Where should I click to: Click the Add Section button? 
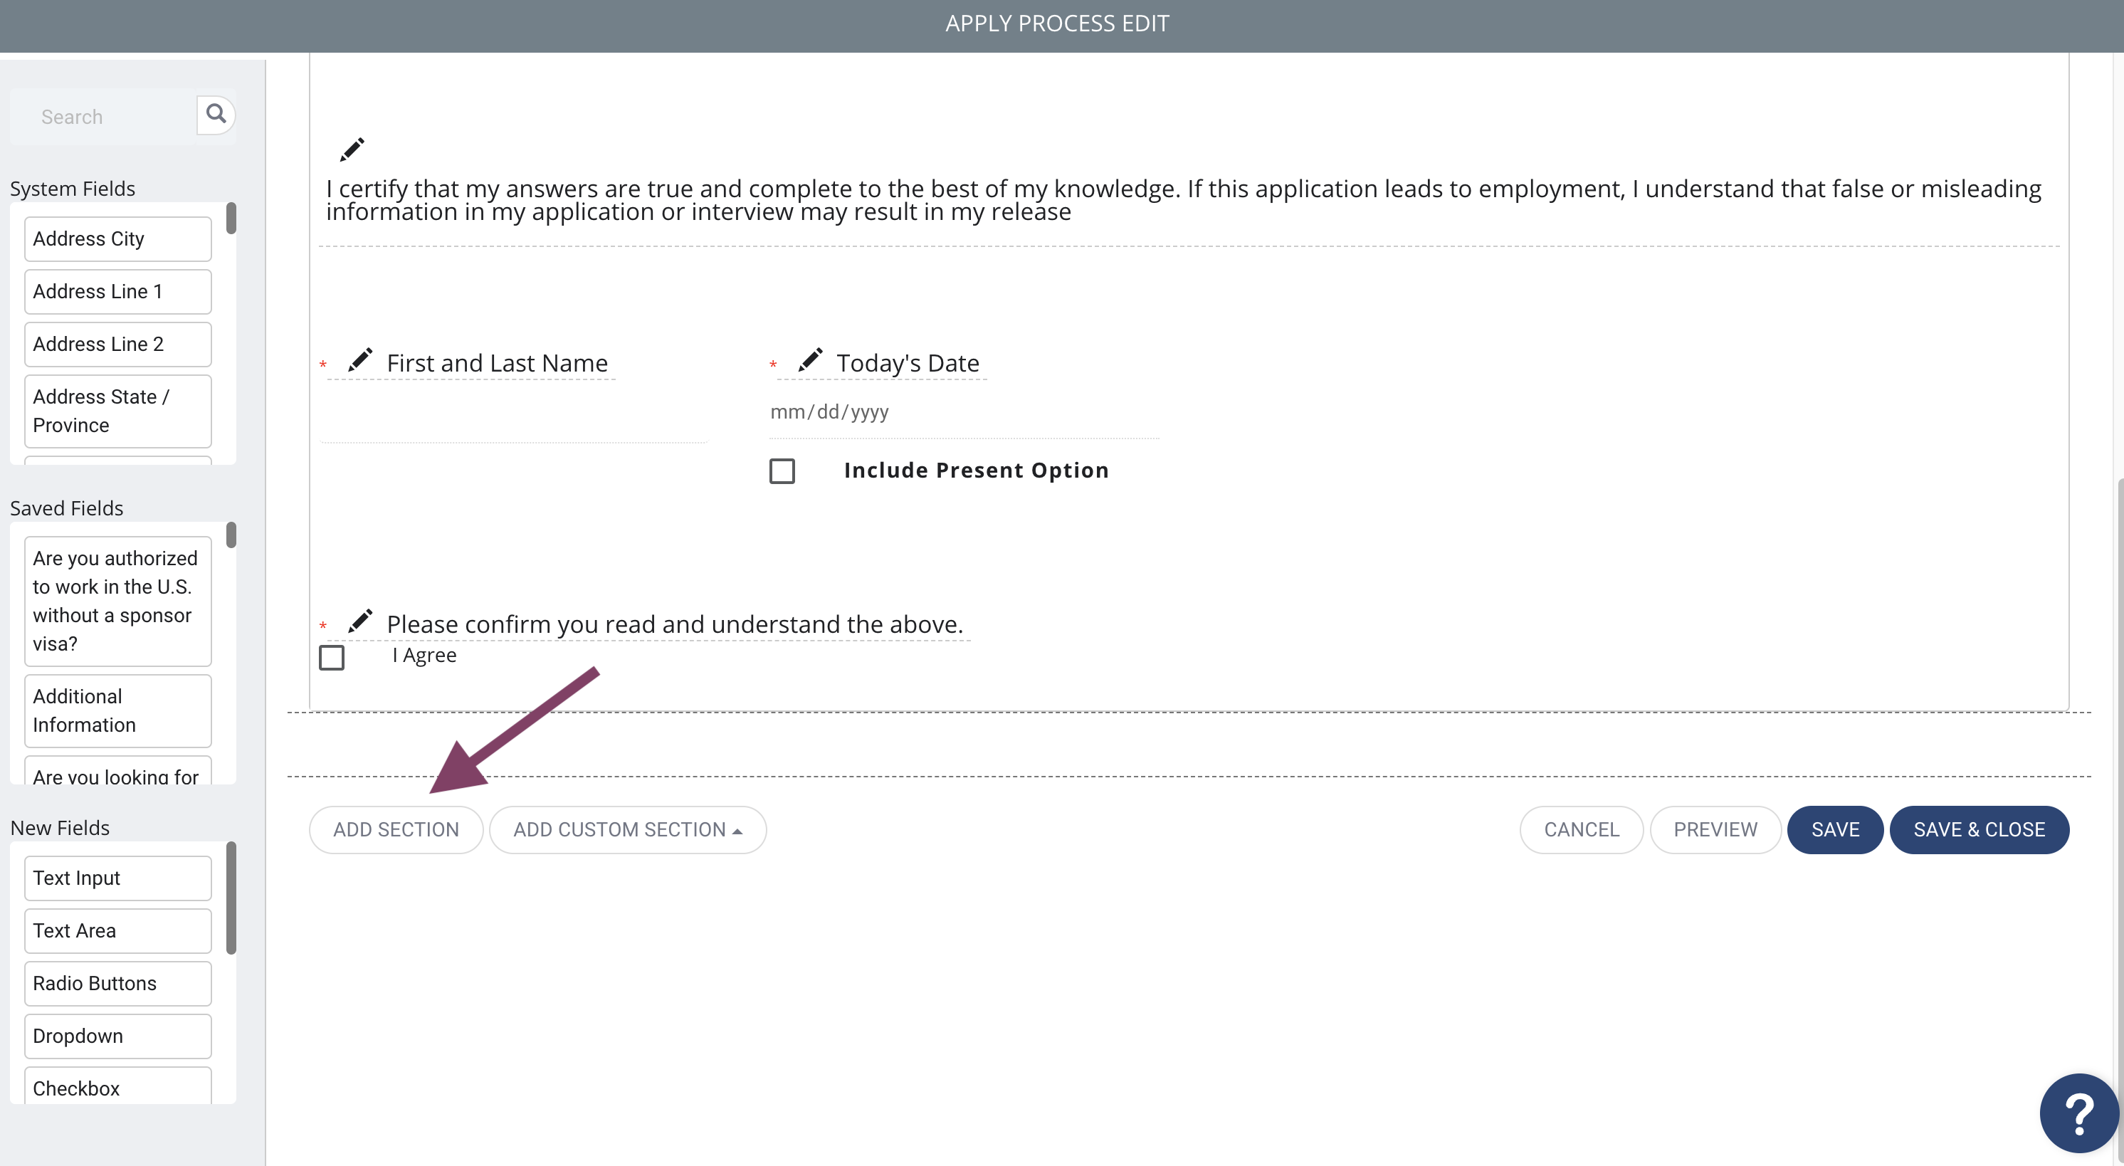pyautogui.click(x=396, y=829)
